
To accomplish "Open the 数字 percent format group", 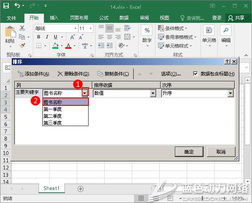I will click(x=147, y=37).
